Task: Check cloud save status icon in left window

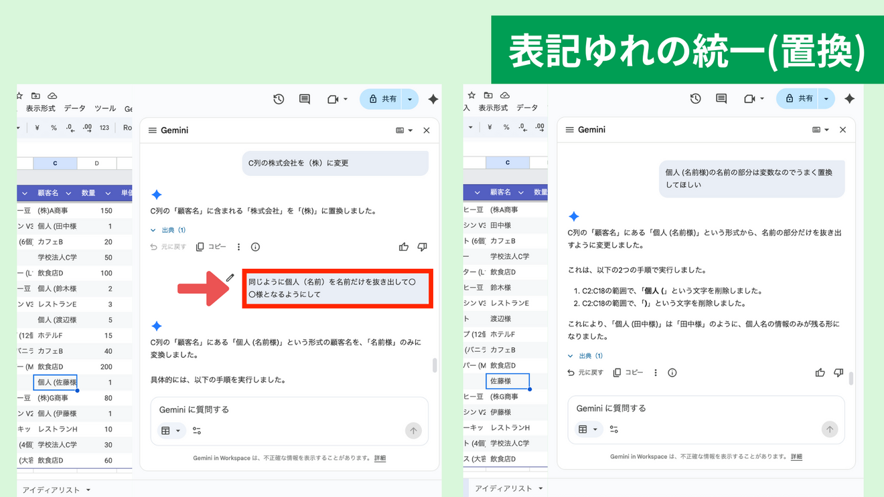Action: [x=52, y=96]
